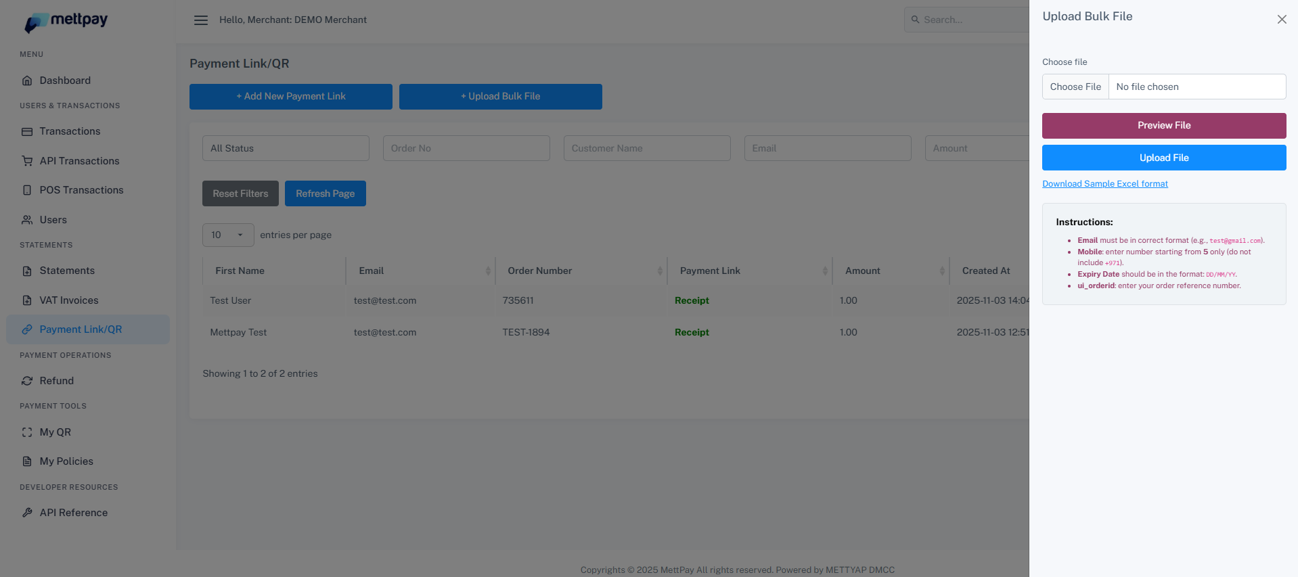1298x577 pixels.
Task: Click Add New Payment Link button
Action: pyautogui.click(x=291, y=97)
